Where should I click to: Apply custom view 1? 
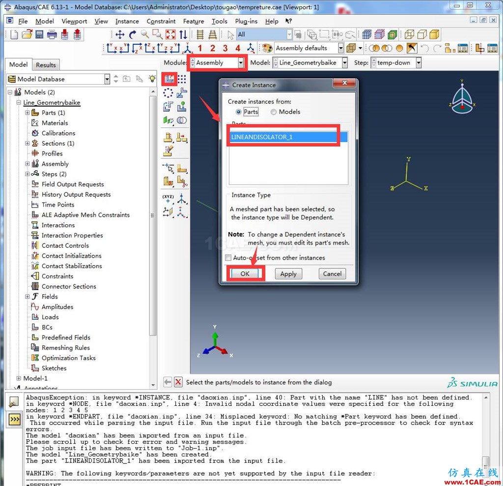[x=200, y=48]
